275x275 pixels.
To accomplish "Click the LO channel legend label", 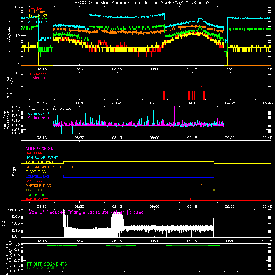I will pos(38,74).
